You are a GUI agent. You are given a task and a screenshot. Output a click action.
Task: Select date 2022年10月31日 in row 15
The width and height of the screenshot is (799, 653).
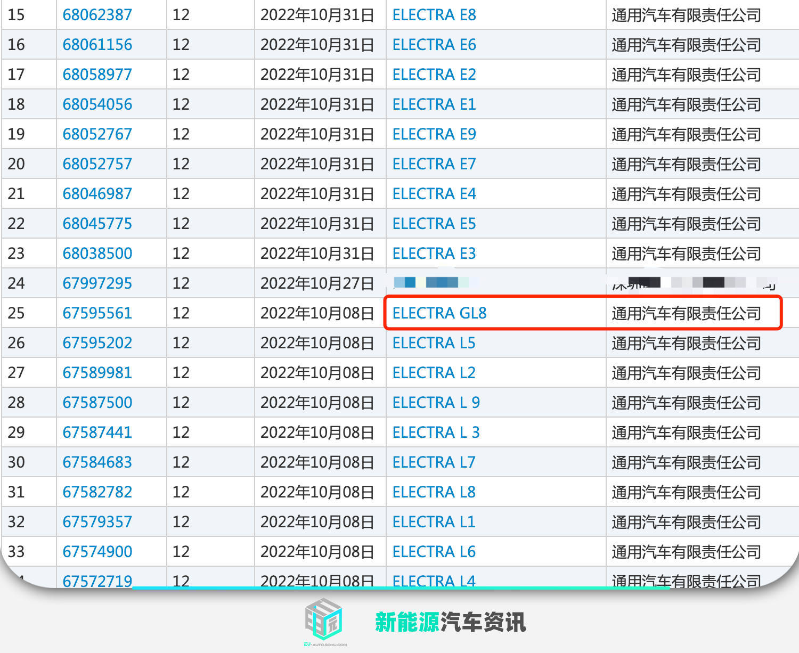[x=317, y=15]
